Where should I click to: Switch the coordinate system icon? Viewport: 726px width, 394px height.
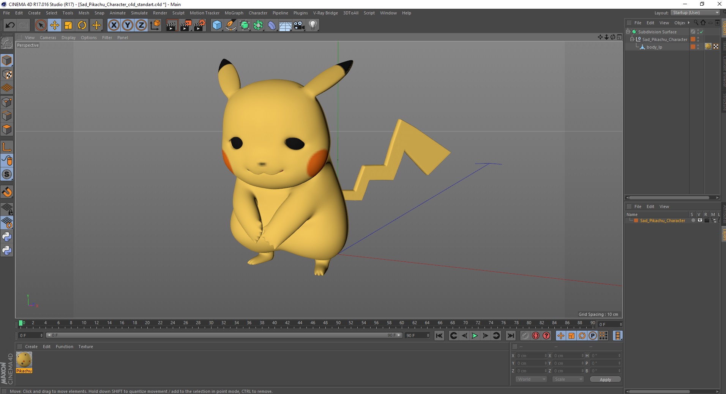[x=155, y=25]
